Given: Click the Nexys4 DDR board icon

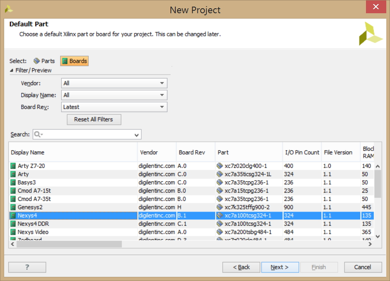Looking at the screenshot, I should click(13, 224).
